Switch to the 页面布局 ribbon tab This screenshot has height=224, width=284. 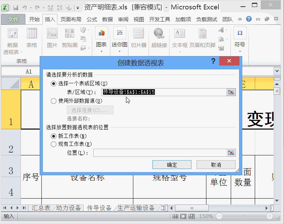point(71,19)
